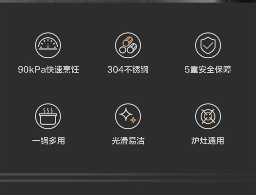Click the pressure gauge icon
The height and width of the screenshot is (195, 256).
48,45
